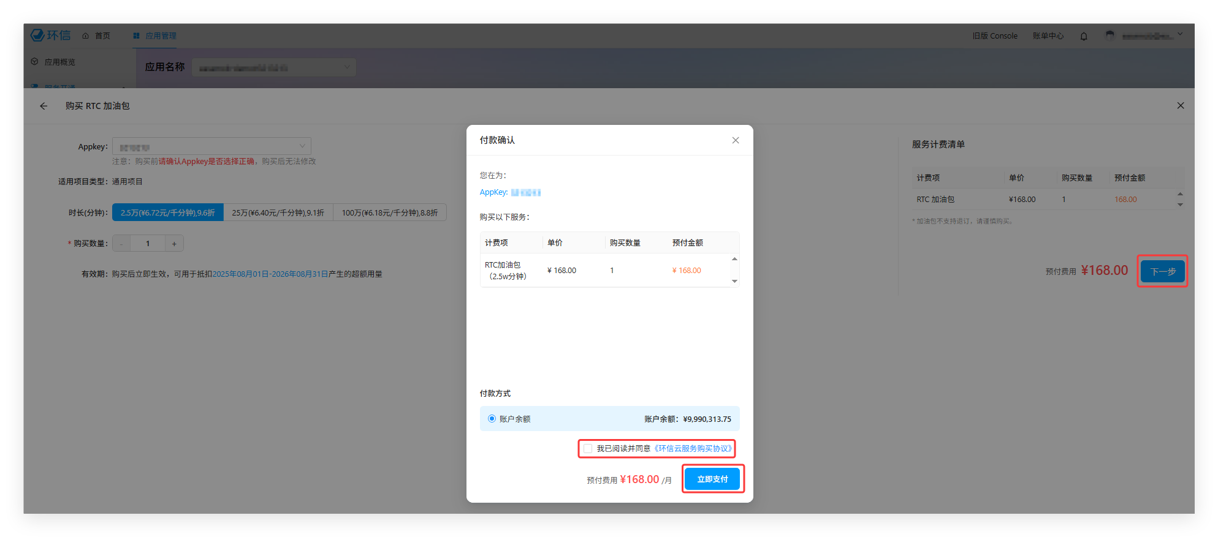1218x537 pixels.
Task: Open the Appkey dropdown
Action: pyautogui.click(x=211, y=146)
